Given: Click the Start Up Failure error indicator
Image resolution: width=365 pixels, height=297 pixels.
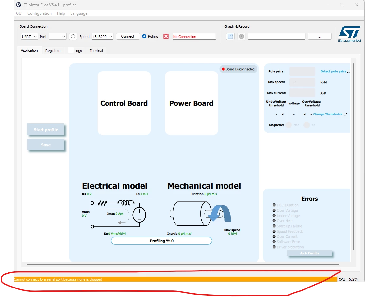Looking at the screenshot, I should 274,226.
